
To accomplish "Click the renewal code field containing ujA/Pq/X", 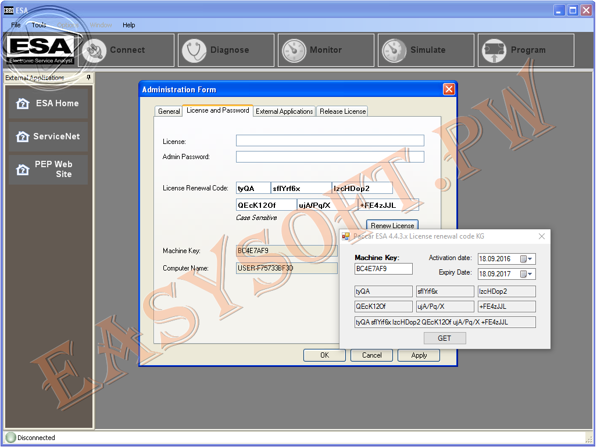I will click(327, 205).
